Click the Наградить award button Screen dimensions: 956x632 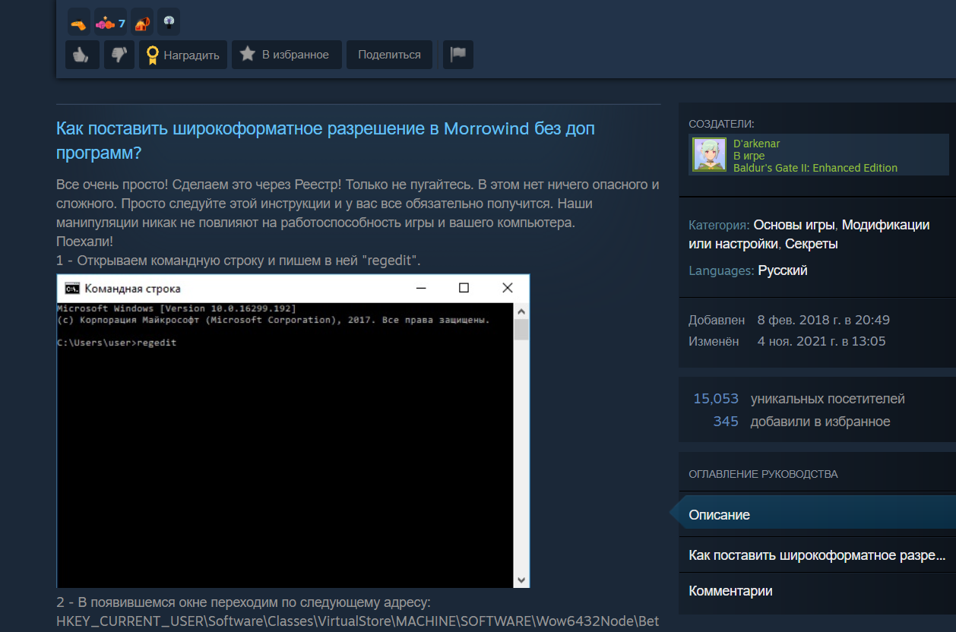coord(183,55)
